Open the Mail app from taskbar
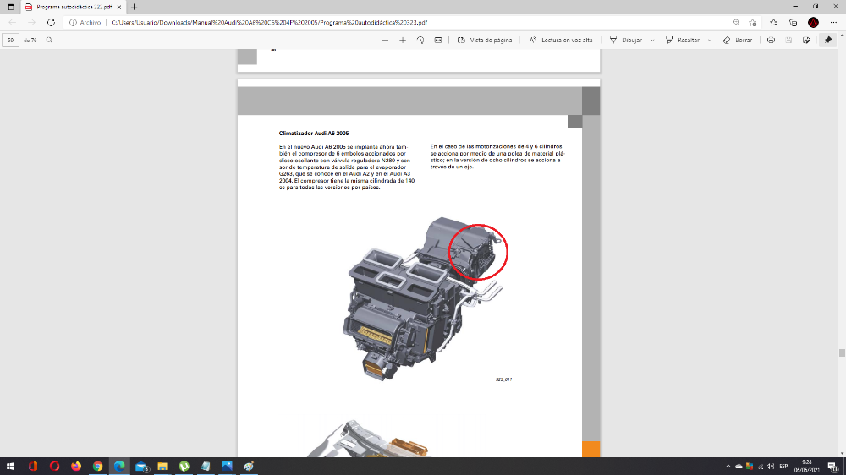The height and width of the screenshot is (475, 846). 141,467
